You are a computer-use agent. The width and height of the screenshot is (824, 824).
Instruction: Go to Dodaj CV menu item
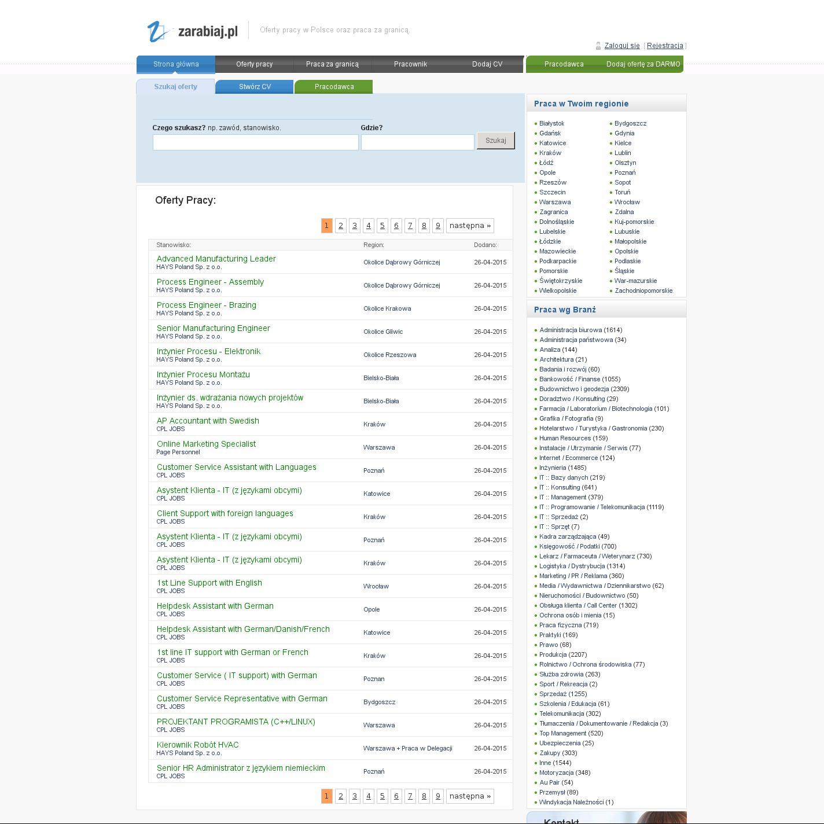pyautogui.click(x=487, y=64)
